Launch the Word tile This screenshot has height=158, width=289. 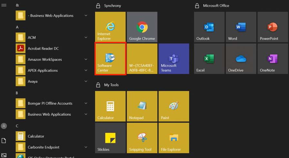point(241,27)
